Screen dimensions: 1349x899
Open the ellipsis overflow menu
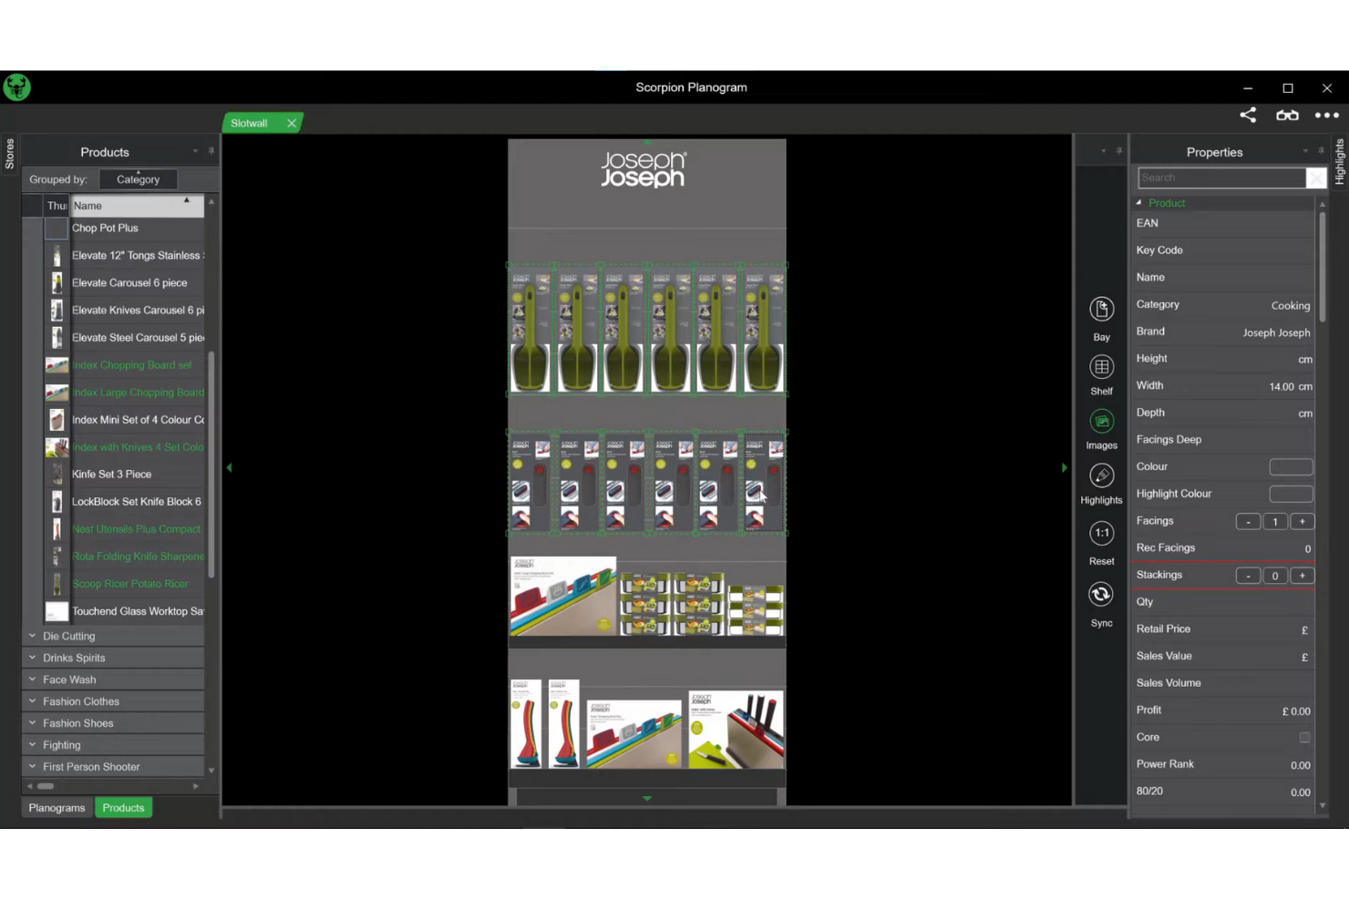tap(1326, 115)
